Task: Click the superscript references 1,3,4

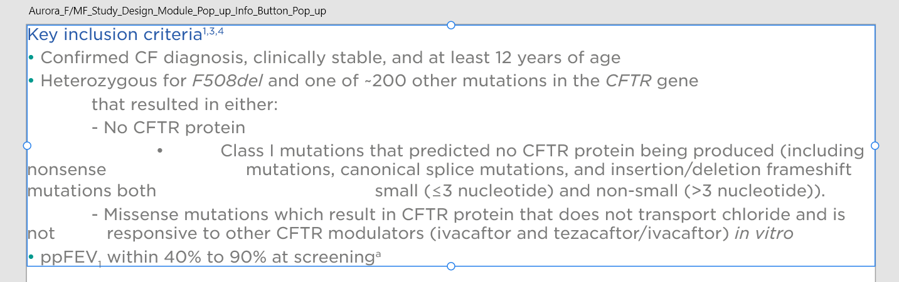Action: (213, 31)
